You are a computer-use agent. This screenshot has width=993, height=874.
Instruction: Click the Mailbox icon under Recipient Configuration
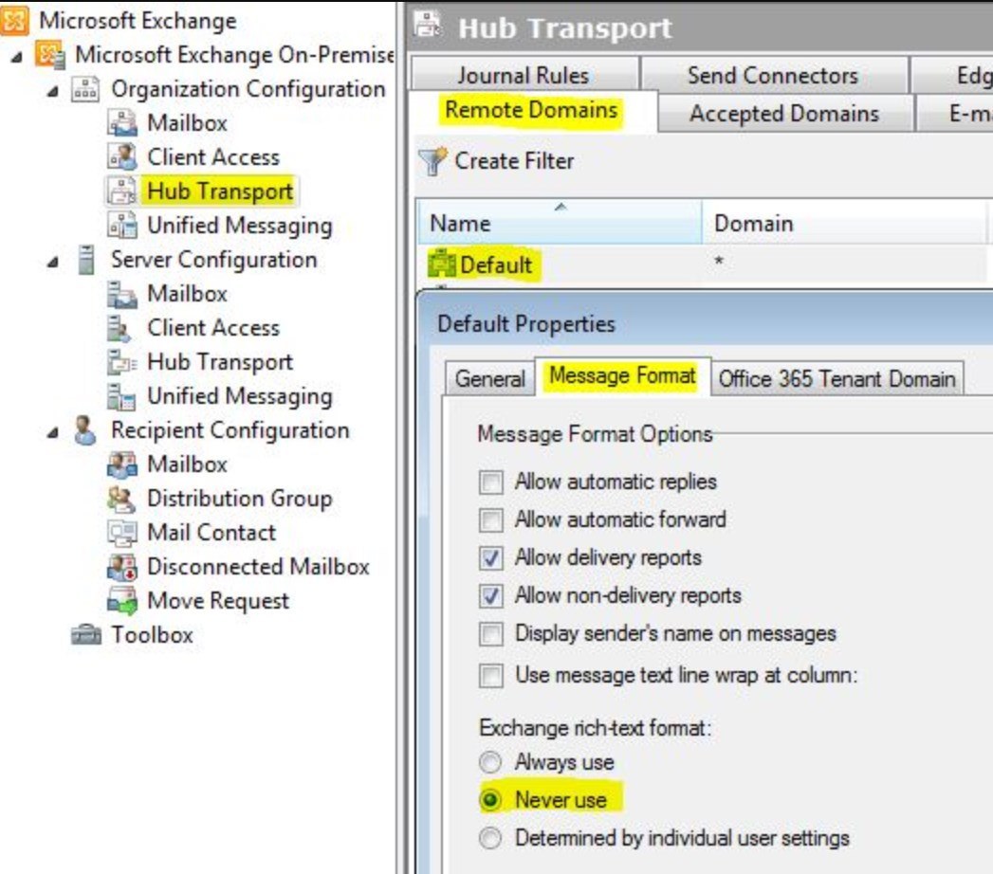click(122, 464)
